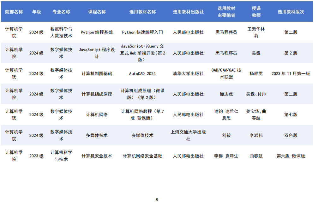This screenshot has height=211, width=324.
Task: Click the 计算机网络教程（第 7 版 微课版）cell
Action: [142, 114]
